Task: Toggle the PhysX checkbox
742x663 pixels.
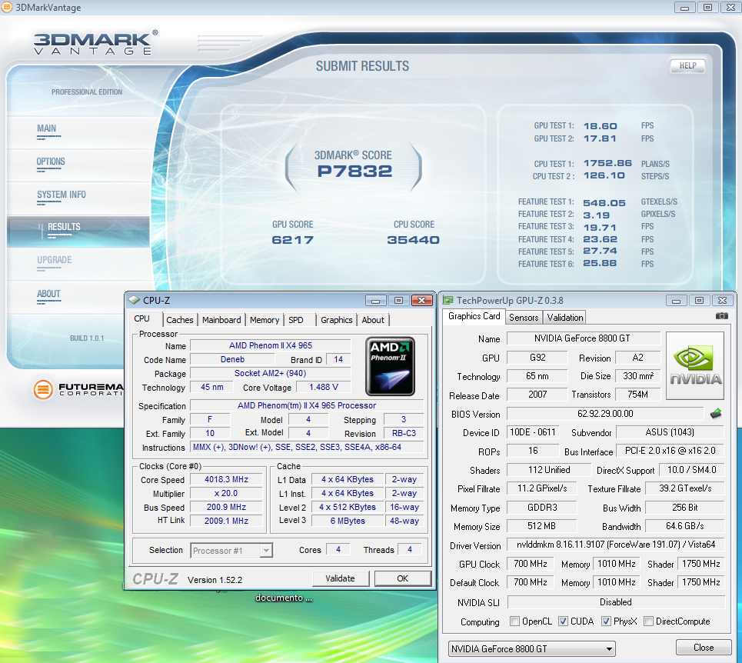Action: pyautogui.click(x=606, y=621)
